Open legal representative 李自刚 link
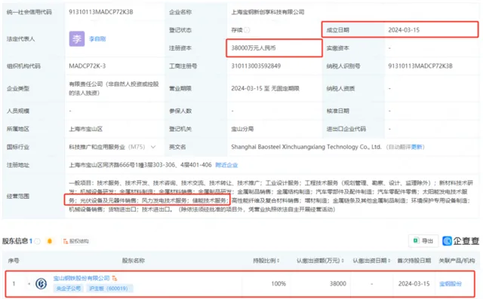The height and width of the screenshot is (299, 483). point(97,39)
